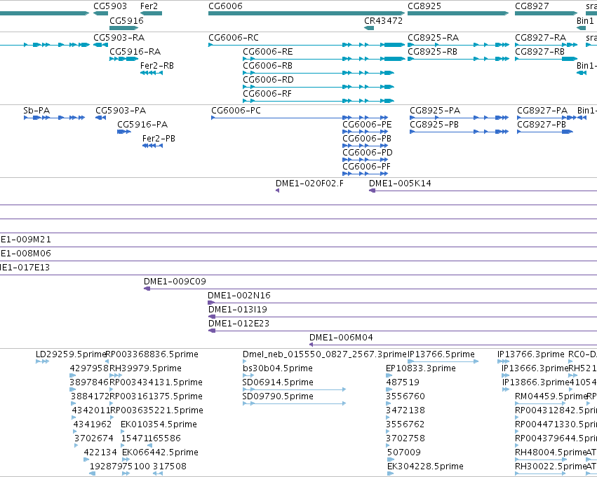This screenshot has height=477, width=597.
Task: Open transcript CG6006-RD label
Action: 268,80
